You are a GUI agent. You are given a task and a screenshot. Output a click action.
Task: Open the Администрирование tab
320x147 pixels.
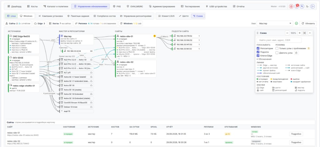click(162, 7)
